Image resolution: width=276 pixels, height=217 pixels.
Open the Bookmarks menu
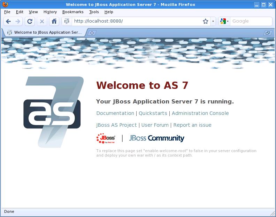(x=73, y=12)
